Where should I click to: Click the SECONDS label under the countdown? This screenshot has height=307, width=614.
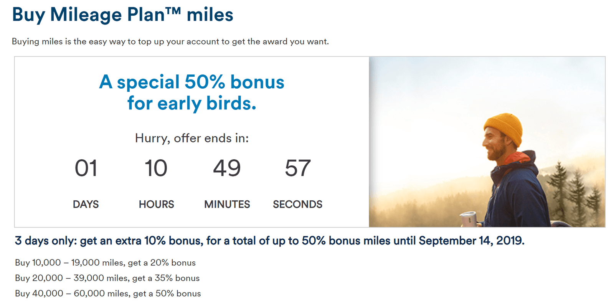pyautogui.click(x=298, y=204)
